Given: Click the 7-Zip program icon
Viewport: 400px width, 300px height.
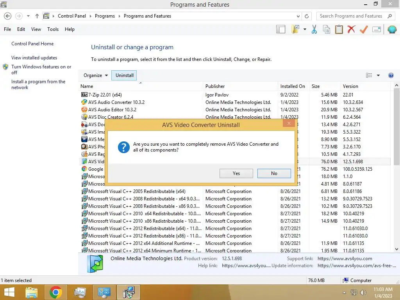Looking at the screenshot, I should click(84, 95).
